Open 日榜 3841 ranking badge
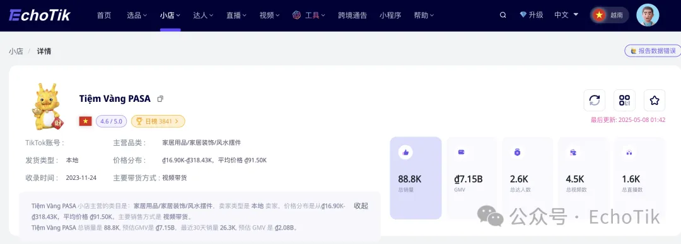The image size is (681, 244). pos(158,121)
